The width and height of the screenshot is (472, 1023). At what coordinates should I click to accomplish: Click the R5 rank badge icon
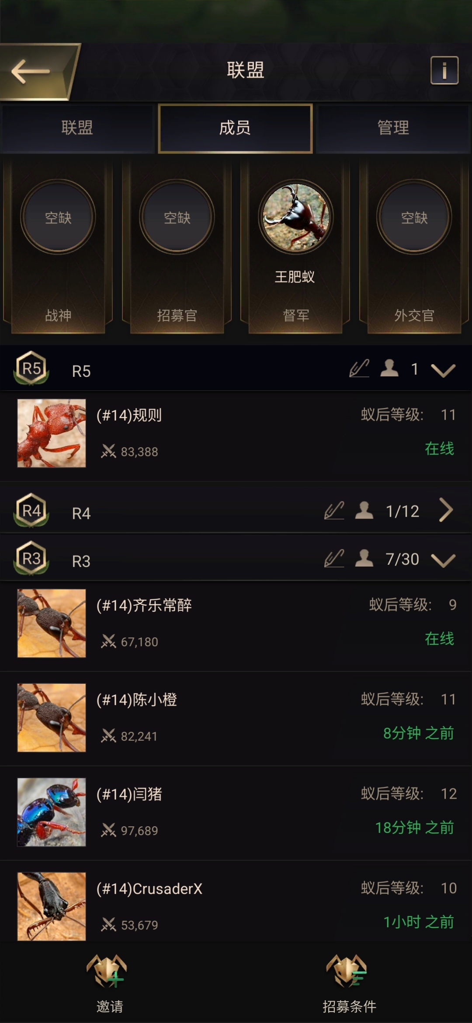coord(31,369)
